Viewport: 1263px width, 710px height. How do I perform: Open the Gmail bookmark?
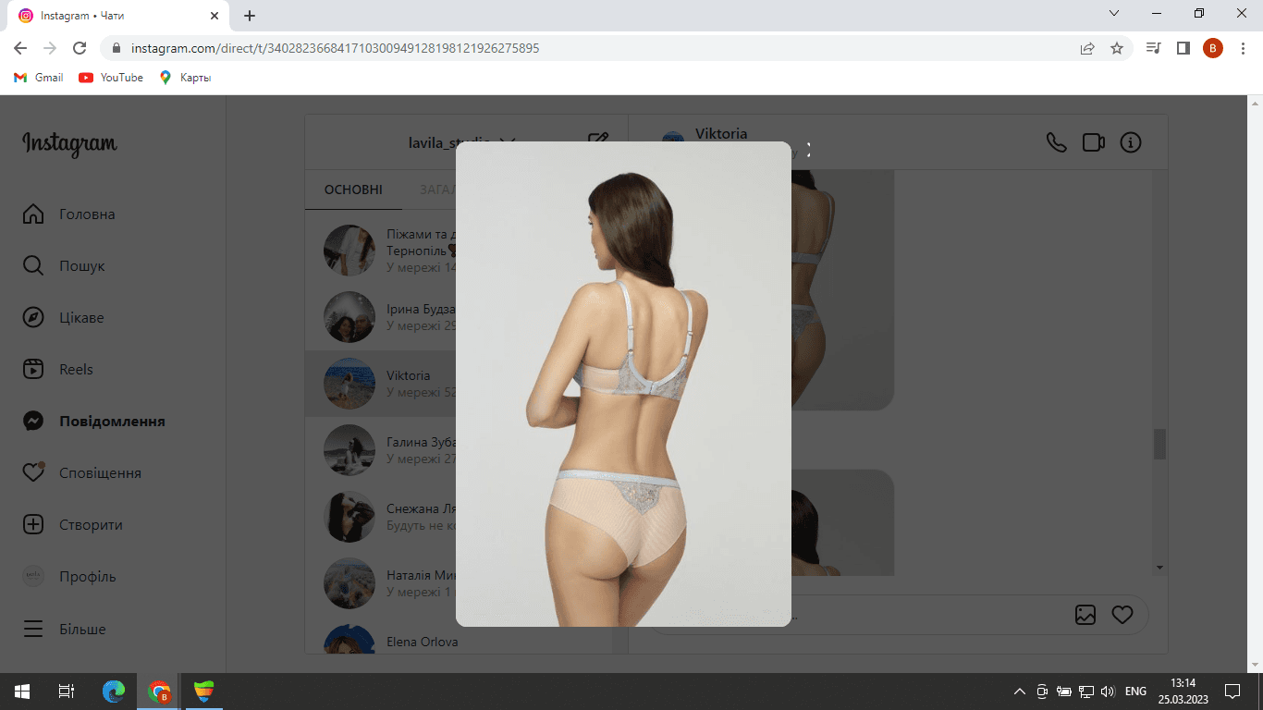[39, 78]
